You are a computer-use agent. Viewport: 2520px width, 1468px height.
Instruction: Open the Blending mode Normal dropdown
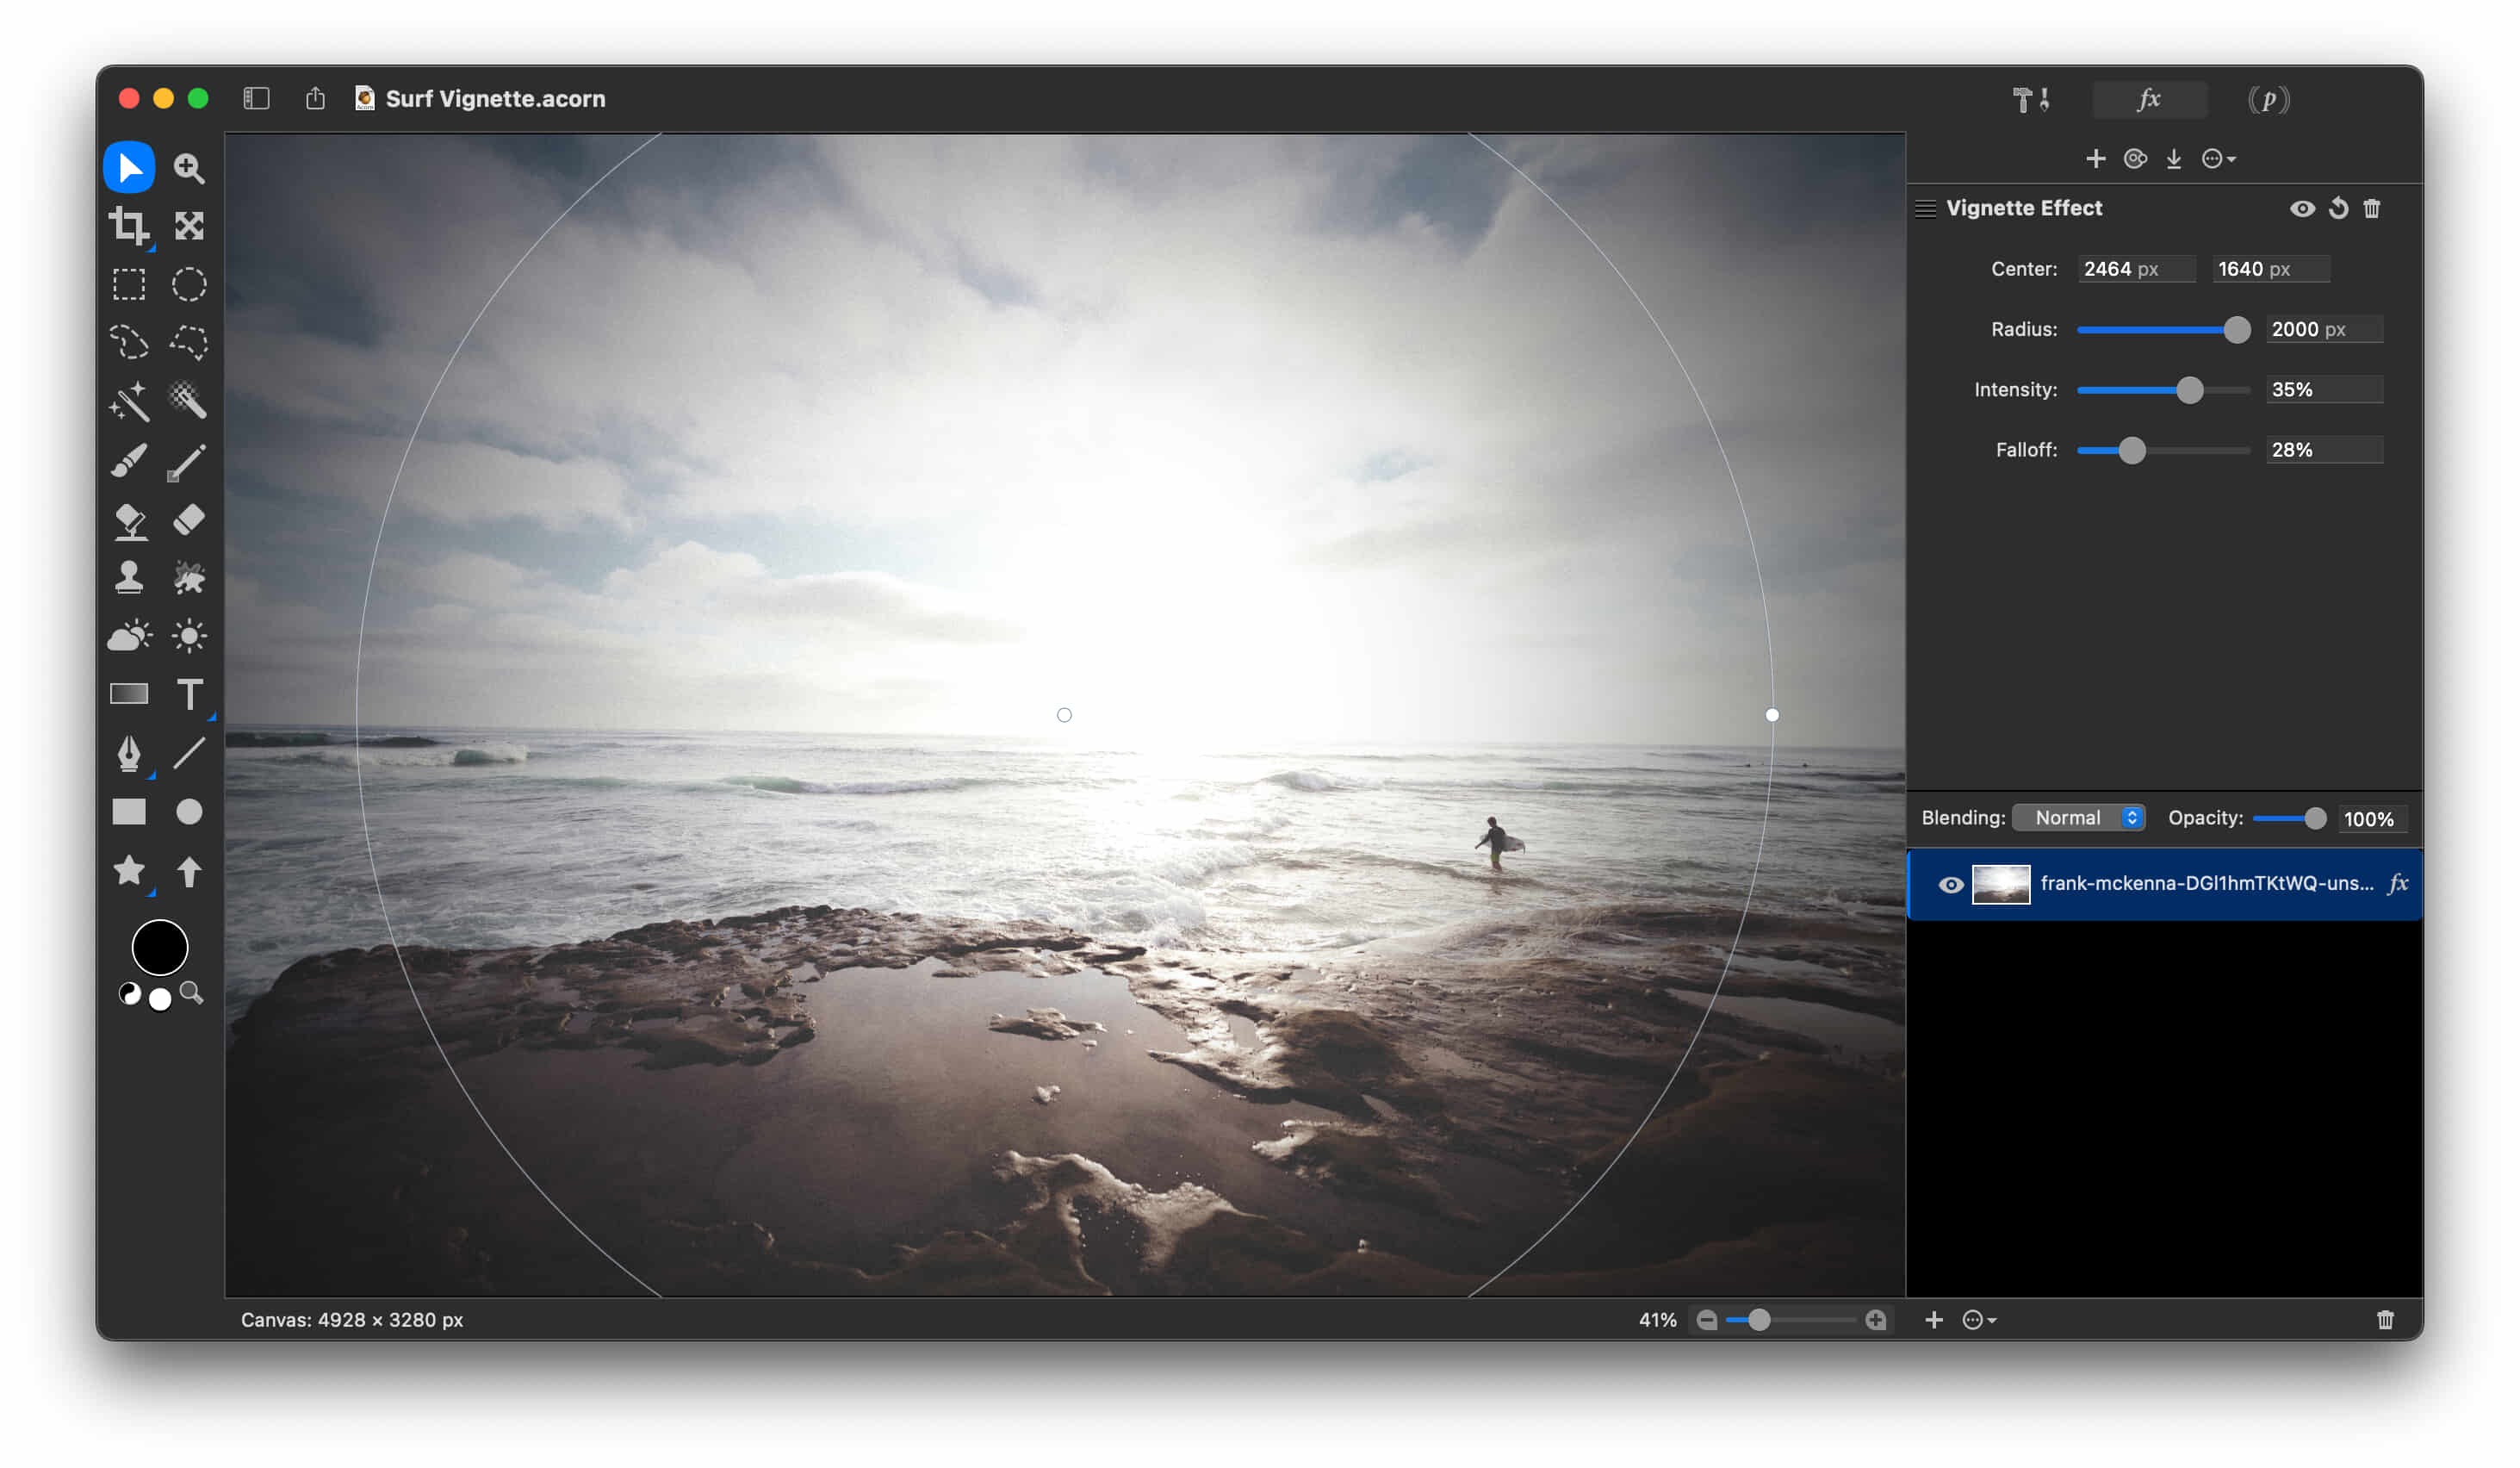pyautogui.click(x=2078, y=818)
